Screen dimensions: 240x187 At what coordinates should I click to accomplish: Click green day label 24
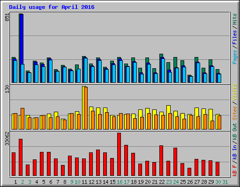click(x=176, y=182)
